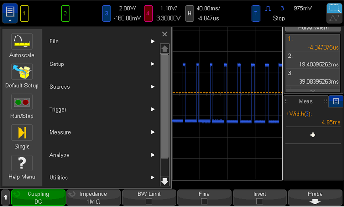344x207 pixels.
Task: Check the Invert checkbox
Action: [259, 201]
